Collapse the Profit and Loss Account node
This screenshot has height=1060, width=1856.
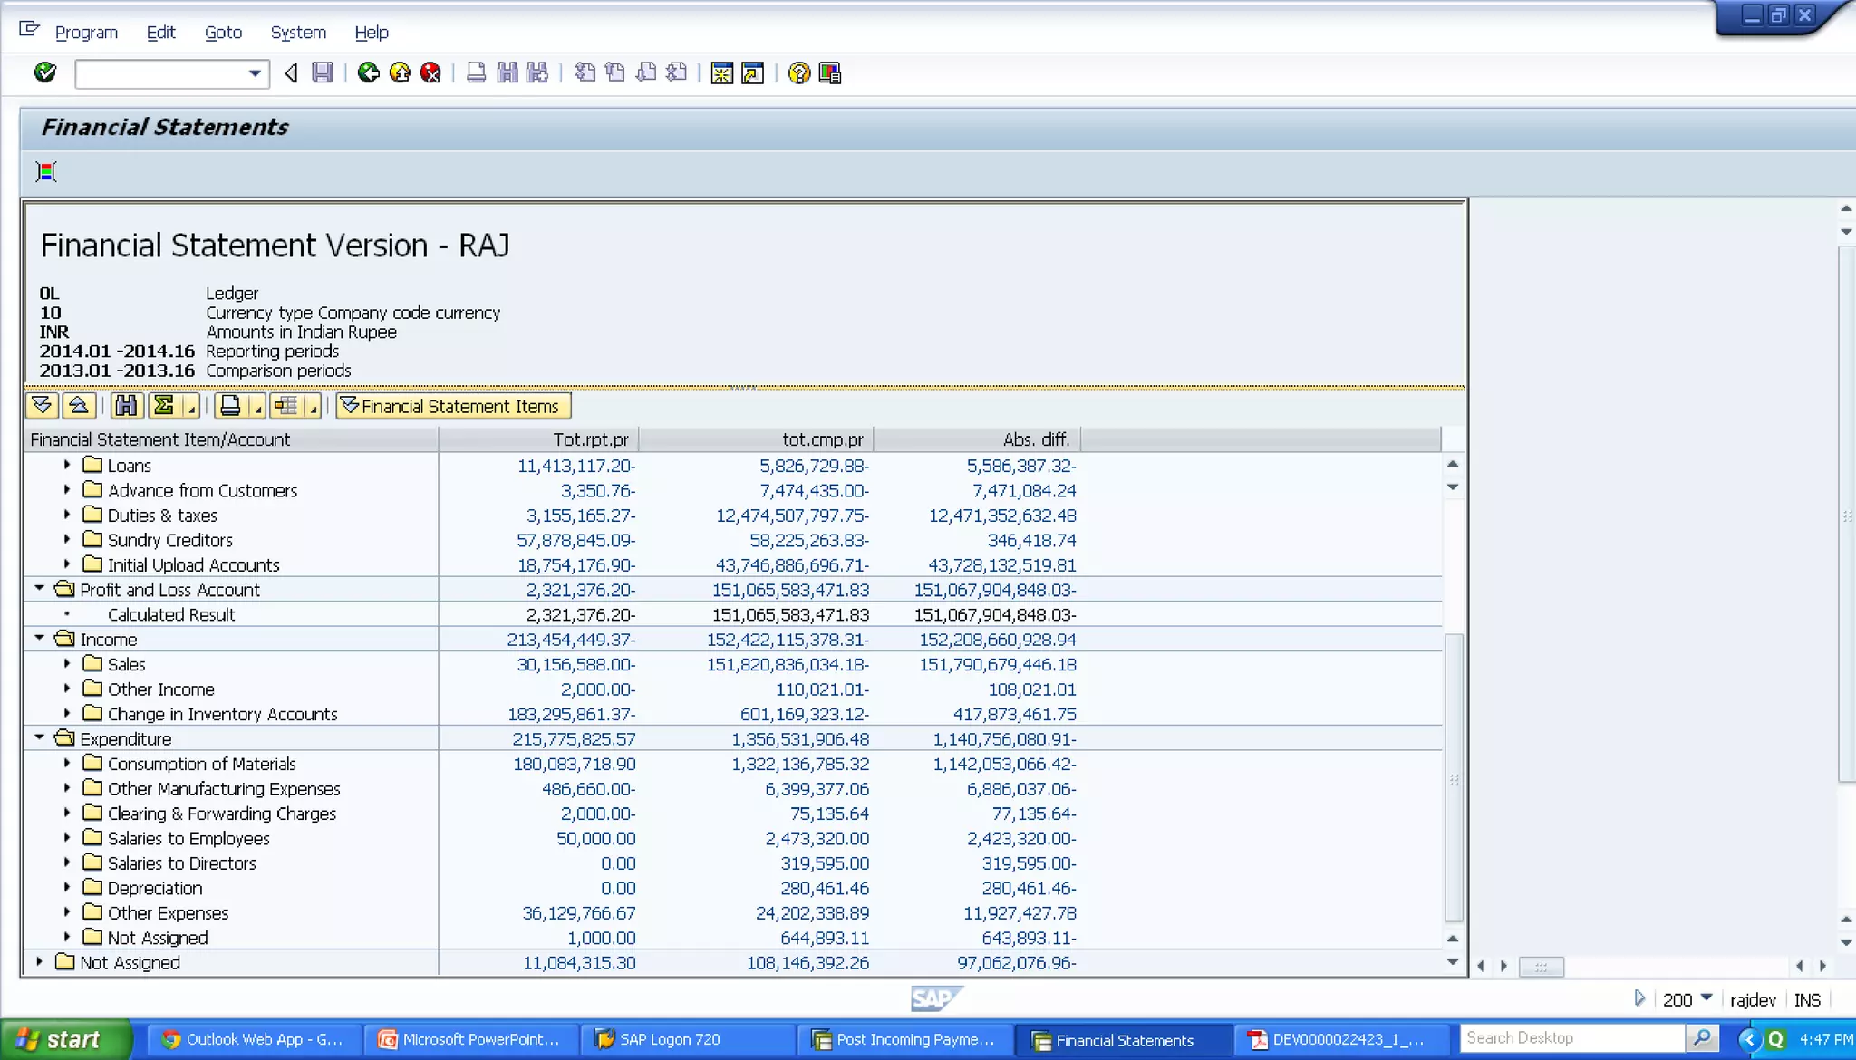[39, 589]
